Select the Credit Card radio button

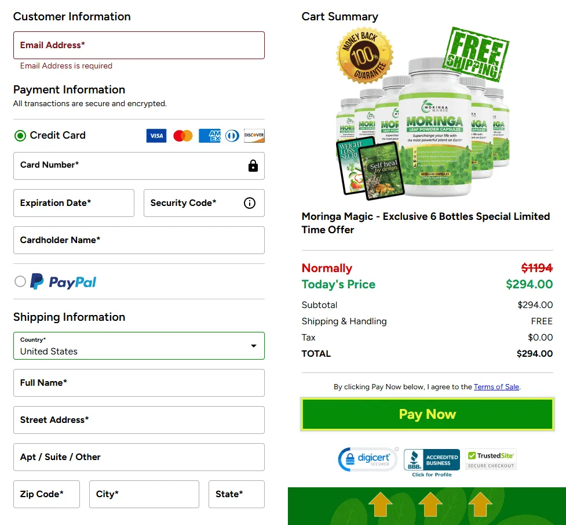pos(20,136)
